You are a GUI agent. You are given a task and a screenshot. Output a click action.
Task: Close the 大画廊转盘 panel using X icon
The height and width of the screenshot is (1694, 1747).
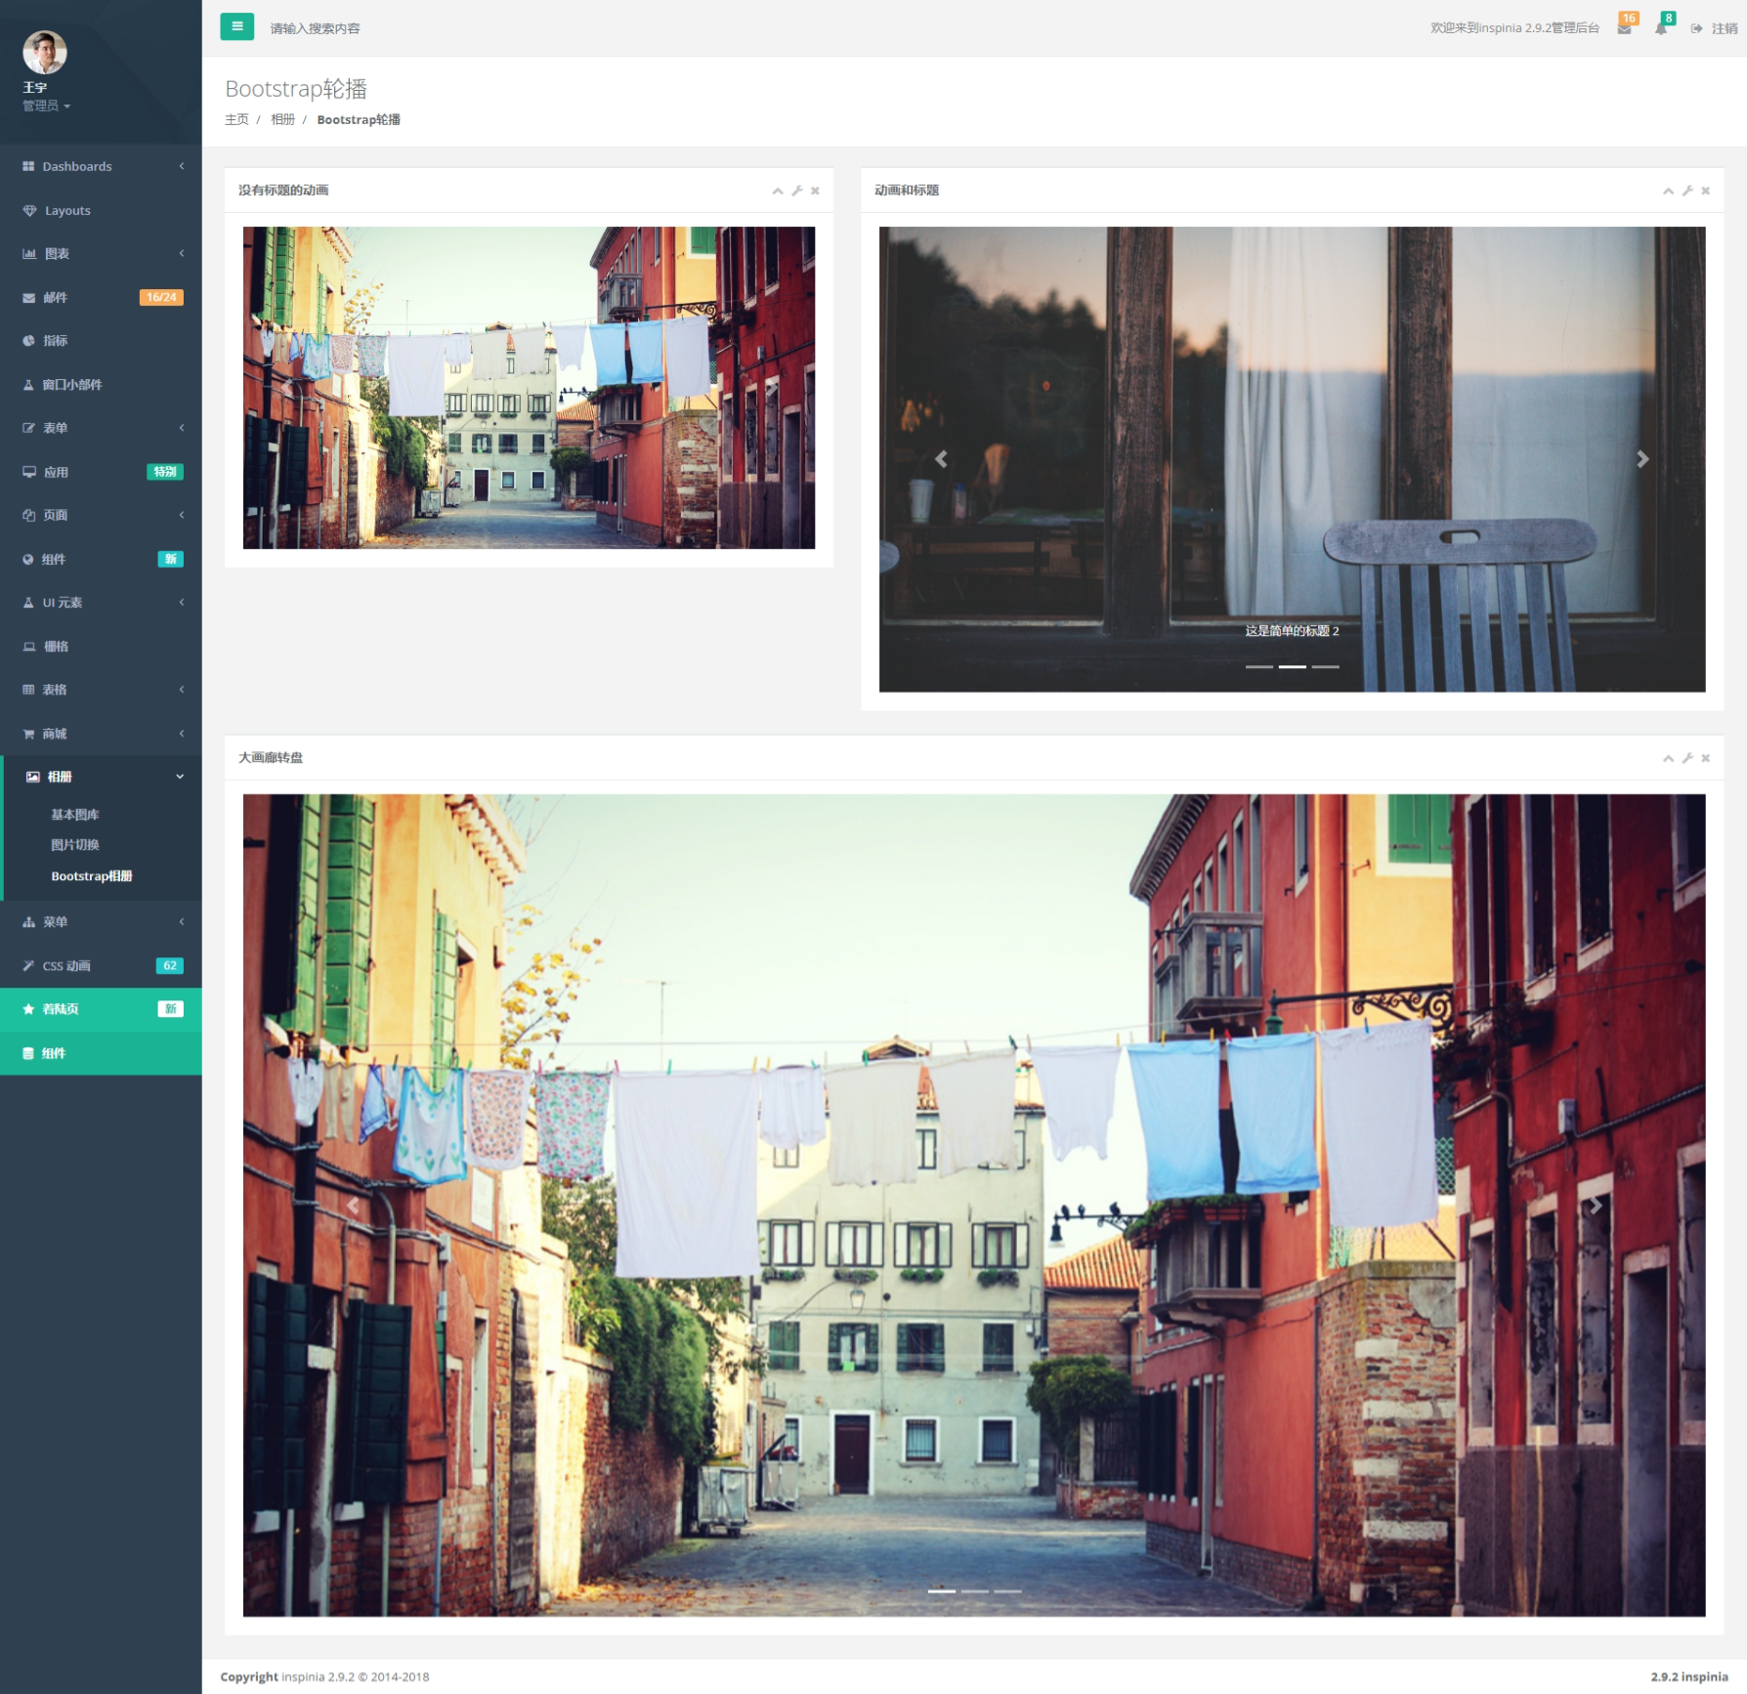pos(1706,758)
